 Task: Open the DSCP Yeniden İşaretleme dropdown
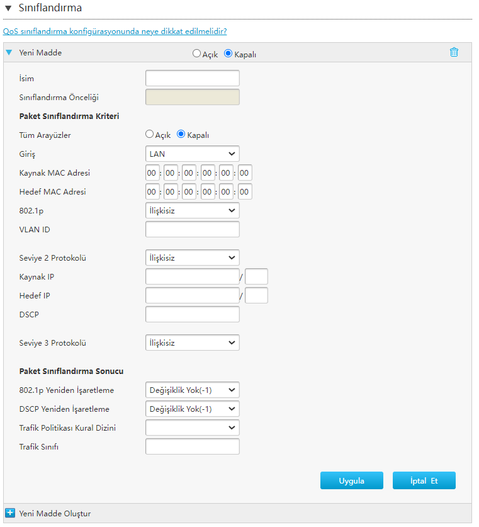tap(192, 409)
